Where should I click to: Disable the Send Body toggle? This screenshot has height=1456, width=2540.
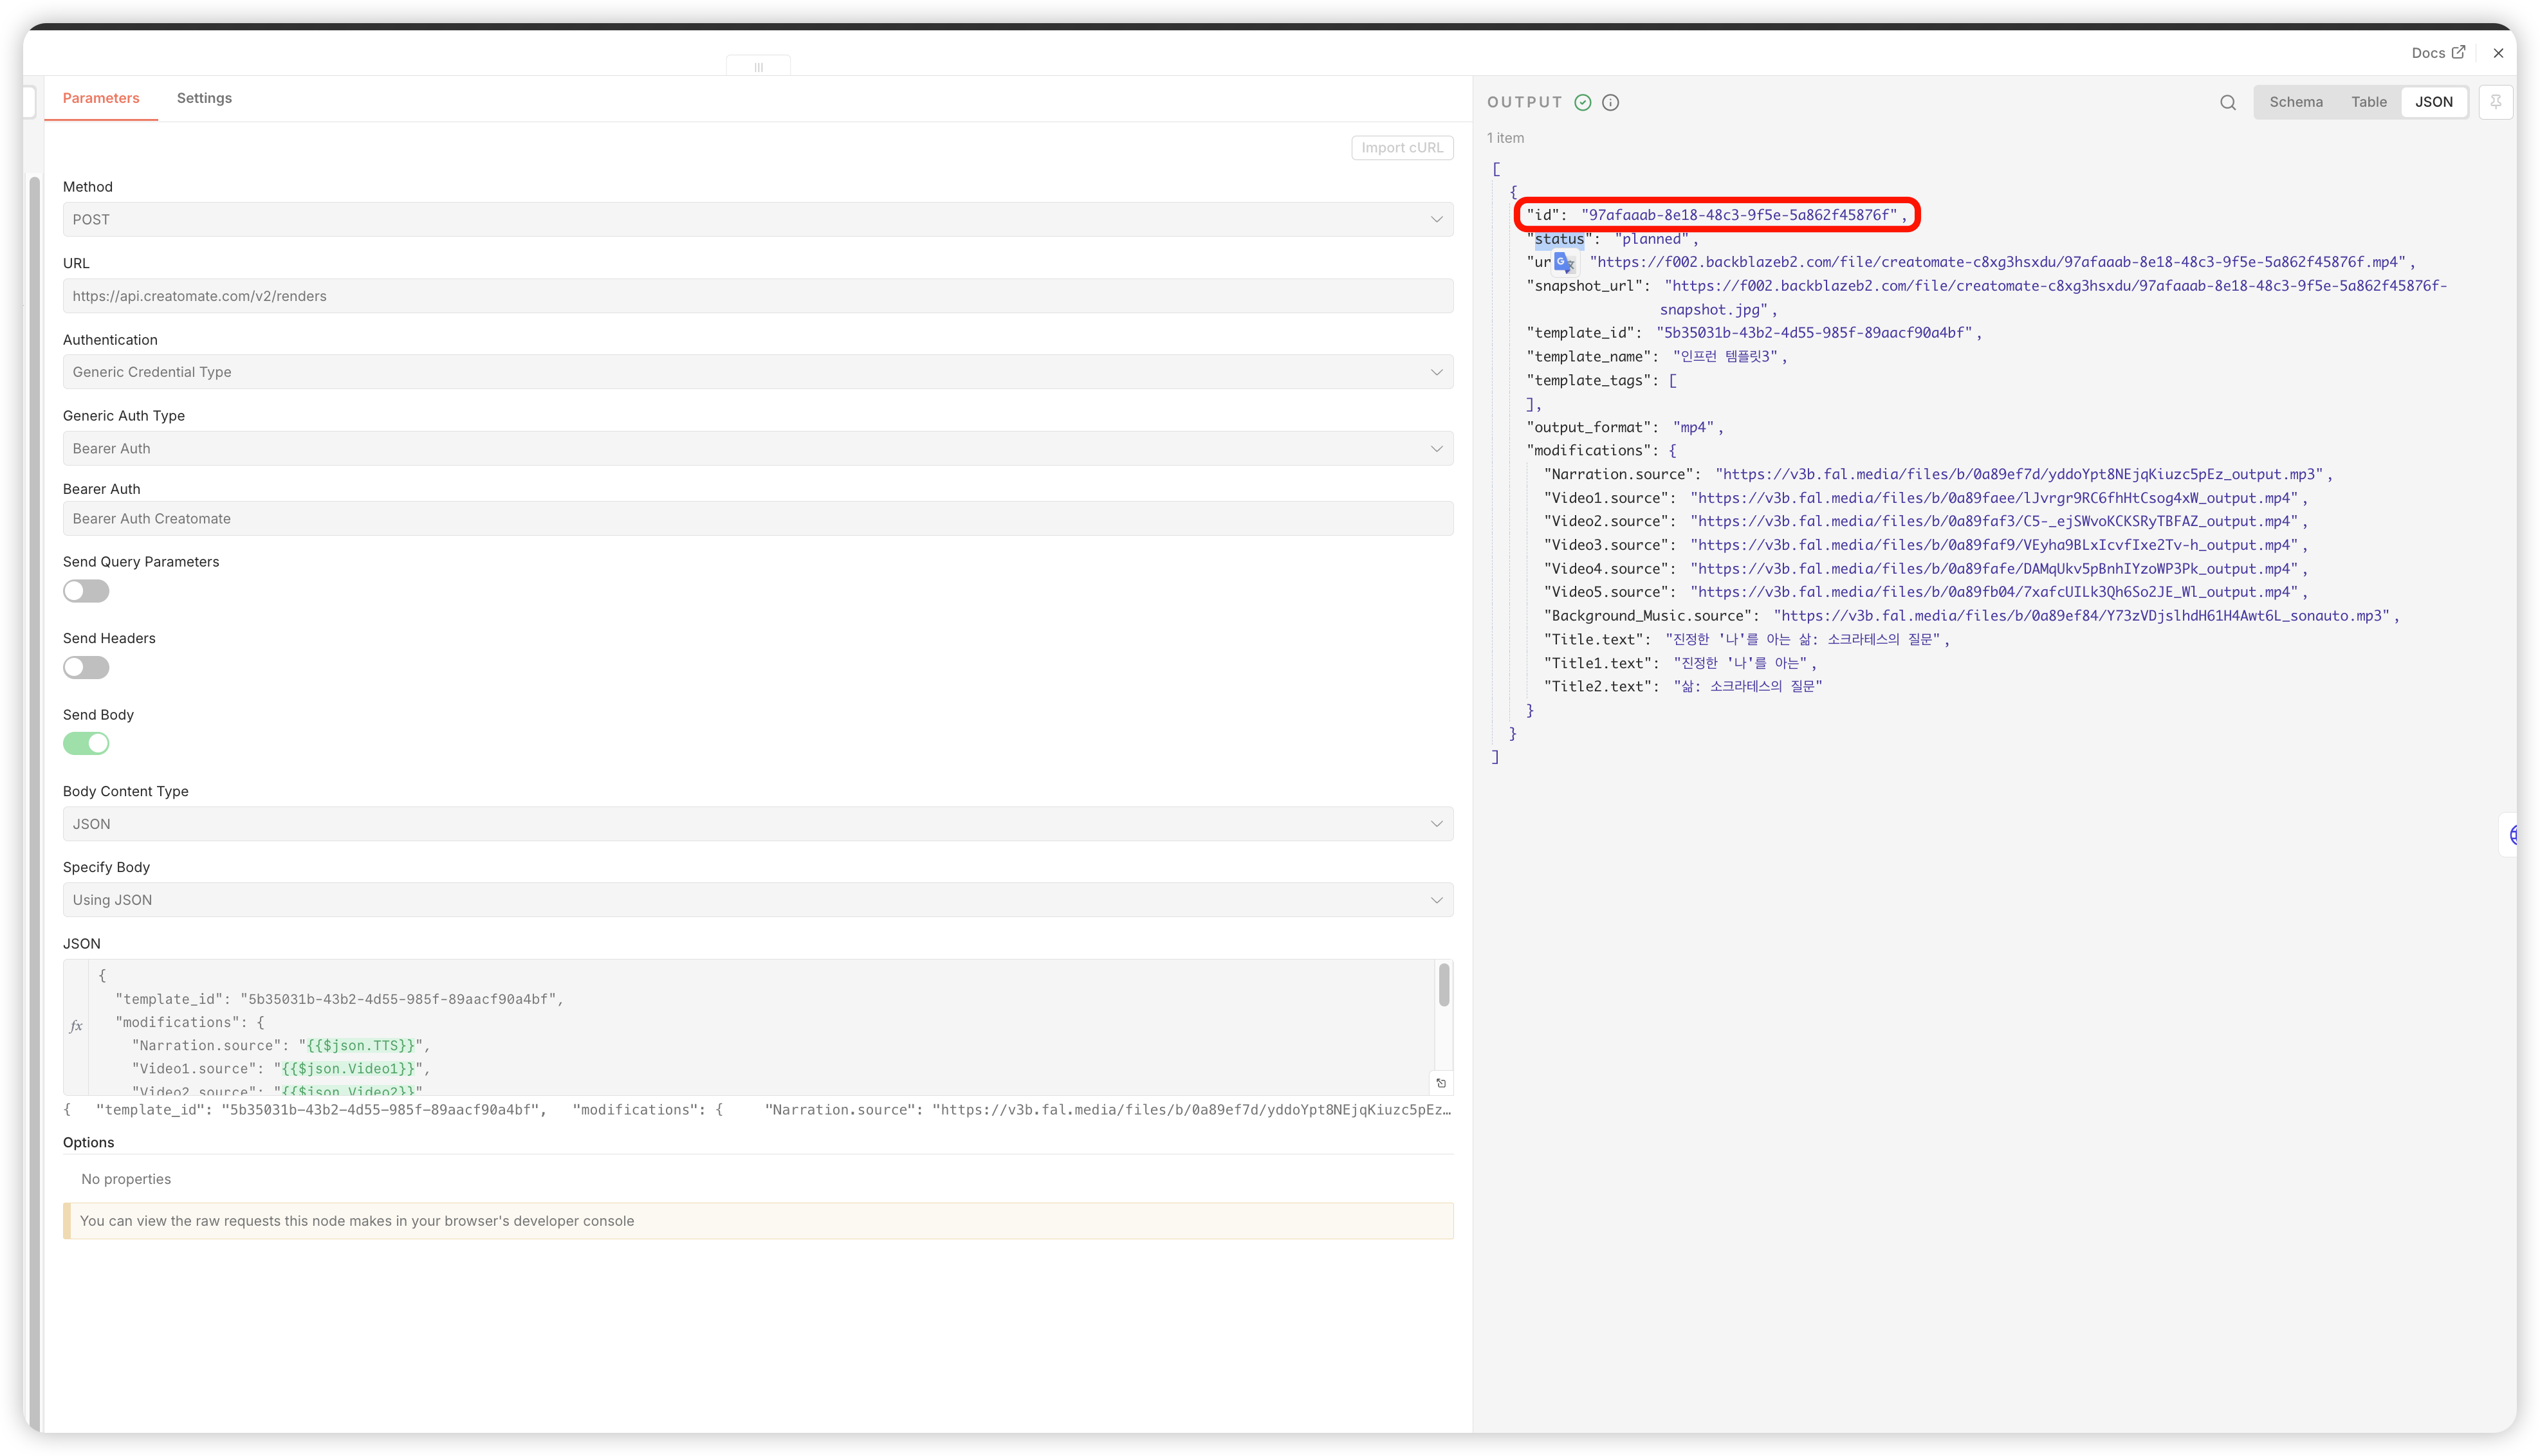[86, 743]
